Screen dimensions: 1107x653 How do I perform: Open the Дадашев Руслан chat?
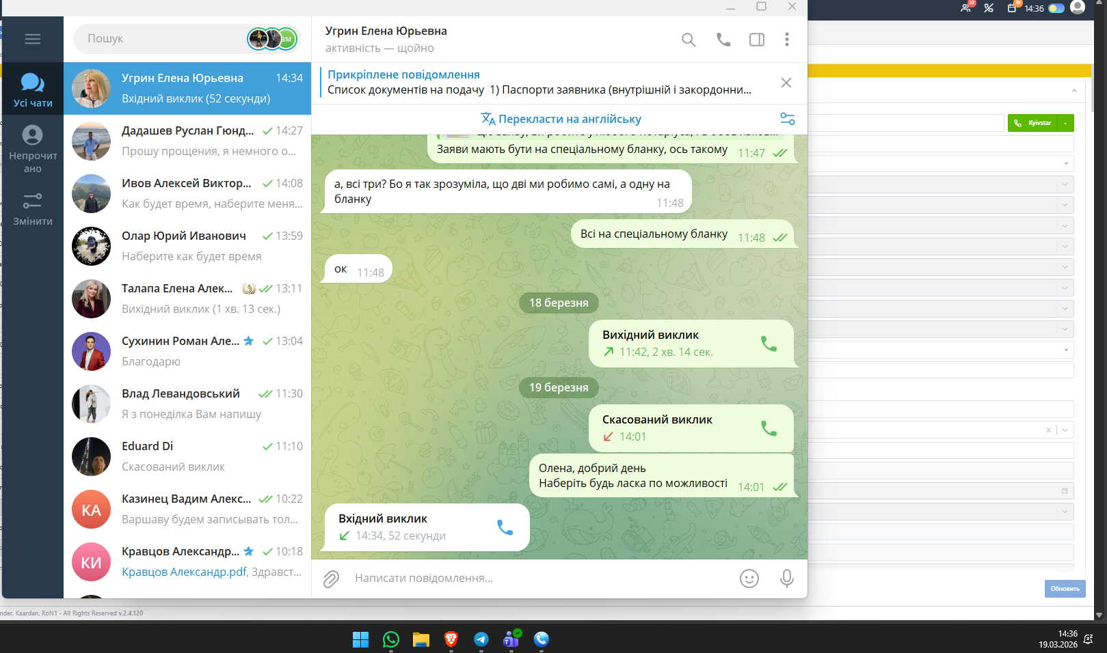[187, 141]
